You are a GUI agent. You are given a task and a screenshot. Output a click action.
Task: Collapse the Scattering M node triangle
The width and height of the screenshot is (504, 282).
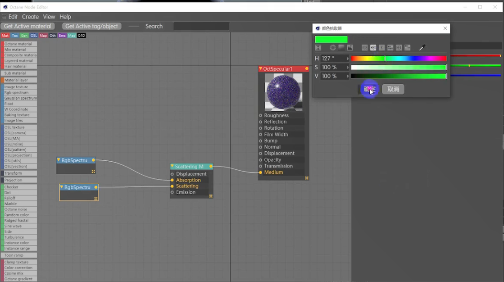(172, 167)
